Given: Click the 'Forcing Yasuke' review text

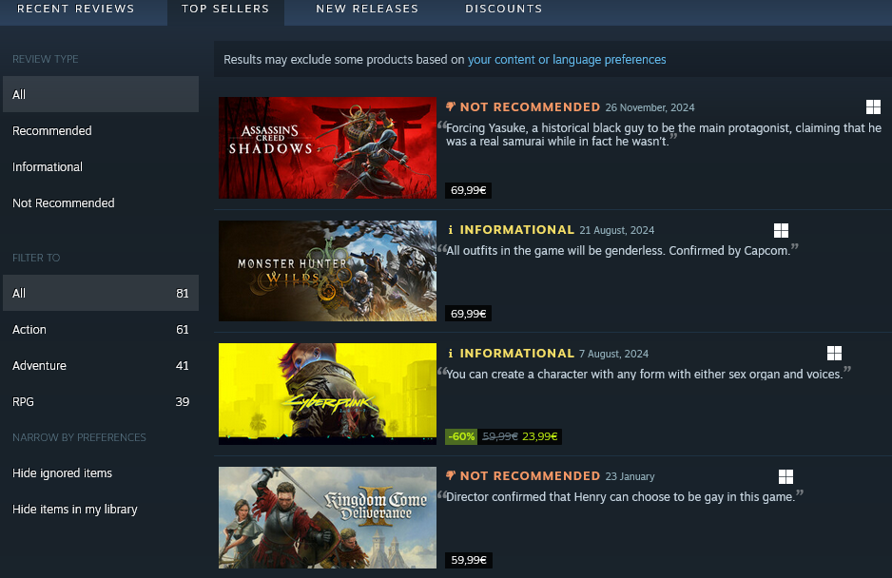Looking at the screenshot, I should (x=664, y=134).
